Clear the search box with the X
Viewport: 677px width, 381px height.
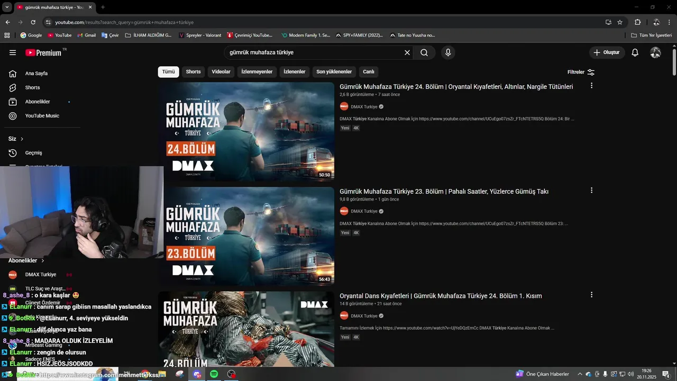point(407,52)
